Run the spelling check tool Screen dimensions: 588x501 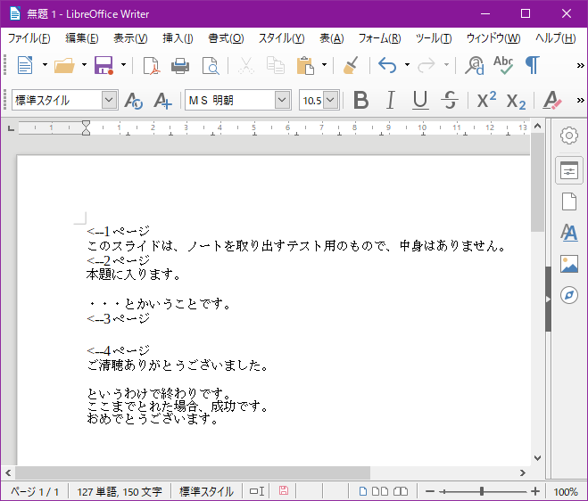pos(503,65)
